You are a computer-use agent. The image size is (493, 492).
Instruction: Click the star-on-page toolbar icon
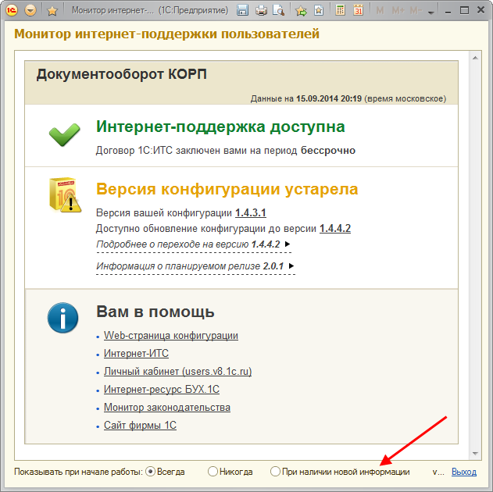pyautogui.click(x=319, y=10)
